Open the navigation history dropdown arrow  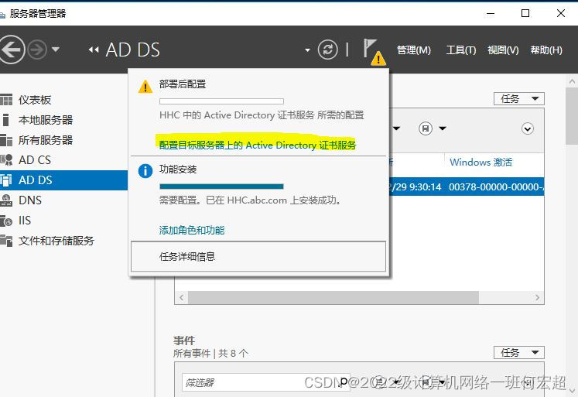(x=56, y=49)
